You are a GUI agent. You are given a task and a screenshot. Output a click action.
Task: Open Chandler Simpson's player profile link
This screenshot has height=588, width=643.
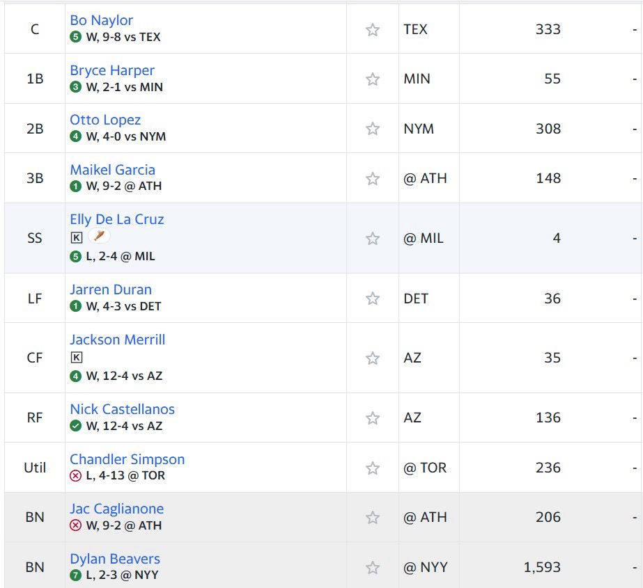pyautogui.click(x=127, y=459)
